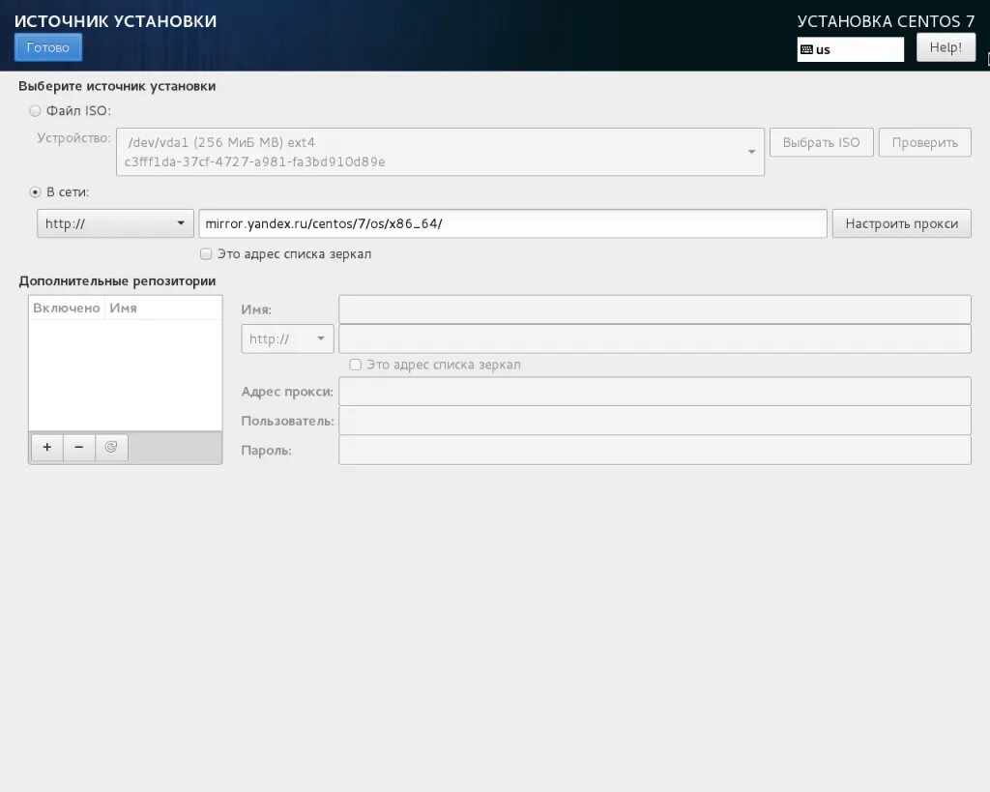The height and width of the screenshot is (792, 990).
Task: Click the Пользователь input field
Action: 655,421
